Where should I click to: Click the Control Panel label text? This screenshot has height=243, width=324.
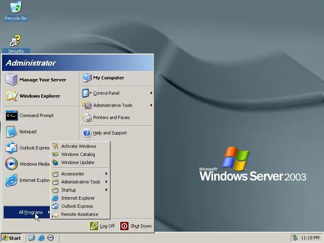pos(106,93)
